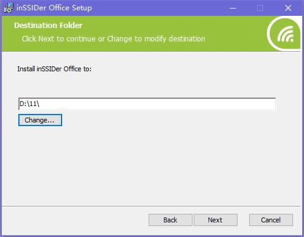Click the separator line above the buttons
This screenshot has width=304, height=237.
[151, 207]
